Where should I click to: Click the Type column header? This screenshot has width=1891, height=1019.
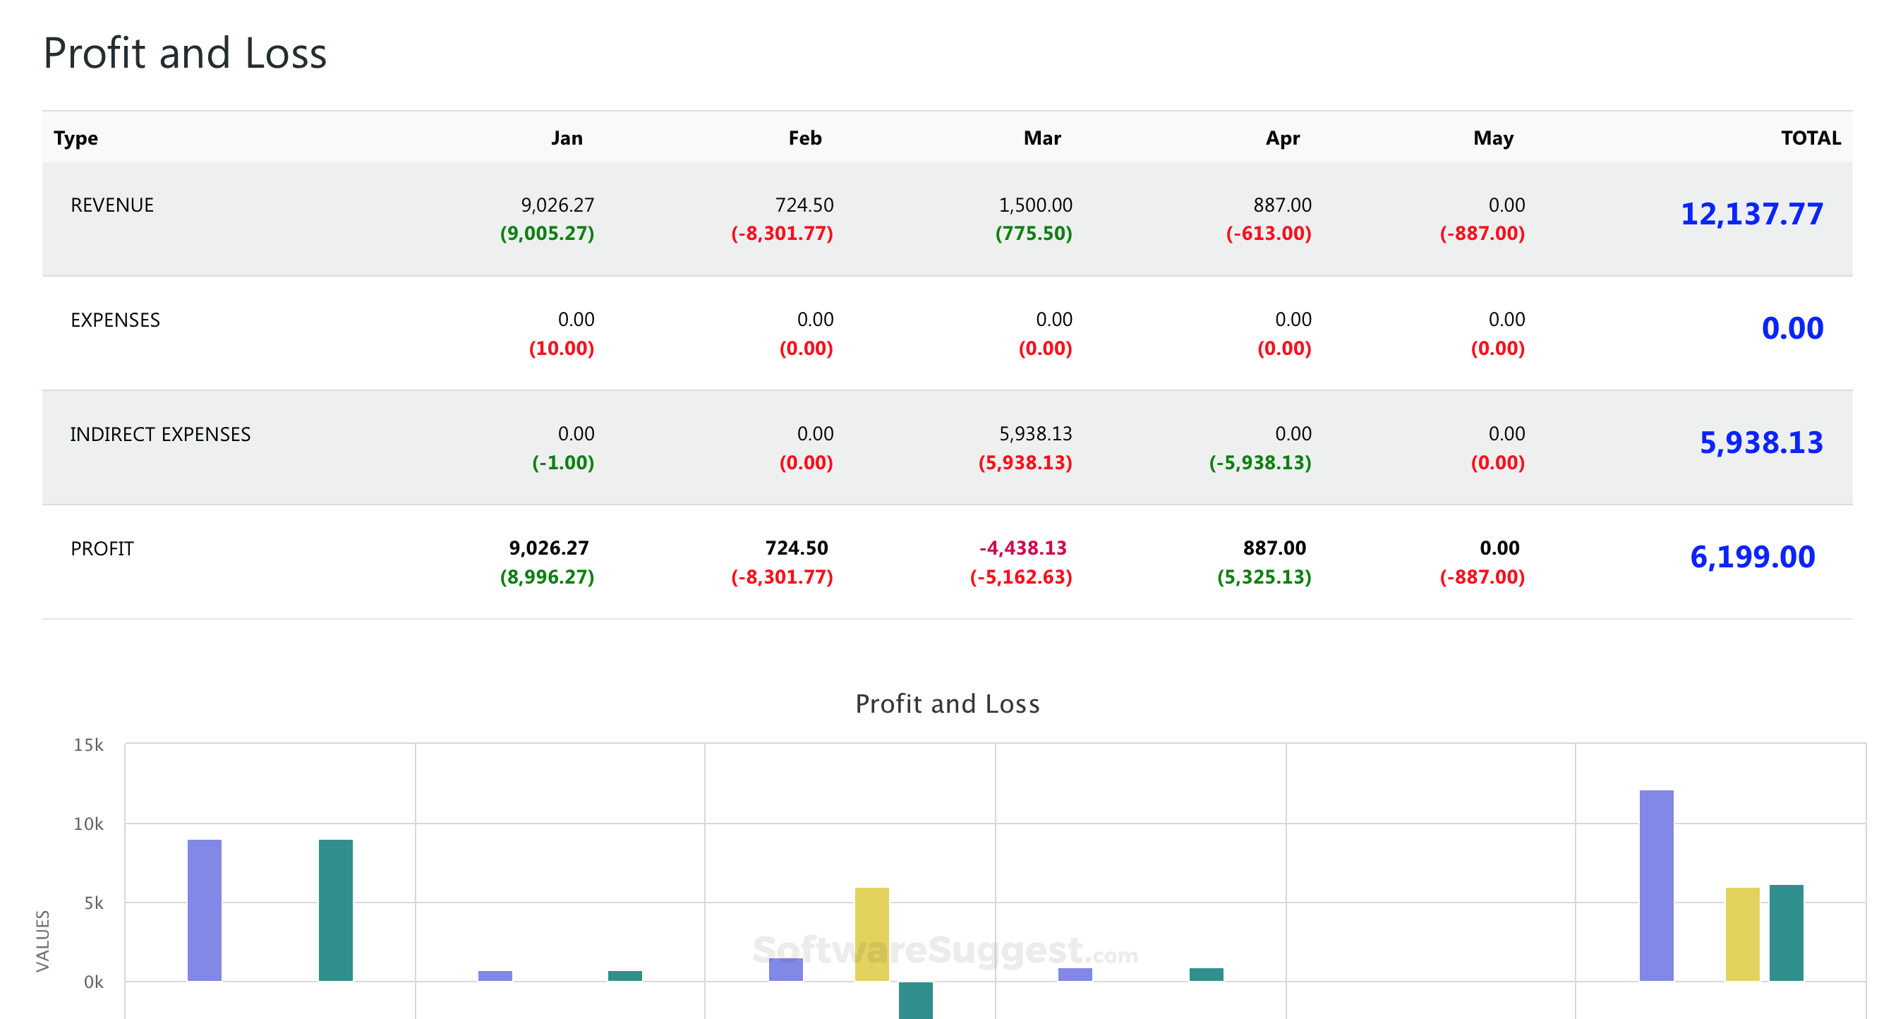(x=75, y=138)
